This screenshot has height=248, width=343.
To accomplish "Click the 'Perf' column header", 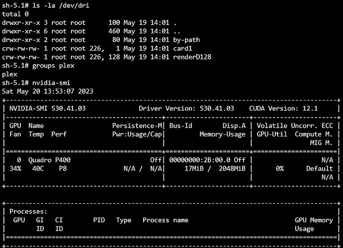I will [59, 134].
